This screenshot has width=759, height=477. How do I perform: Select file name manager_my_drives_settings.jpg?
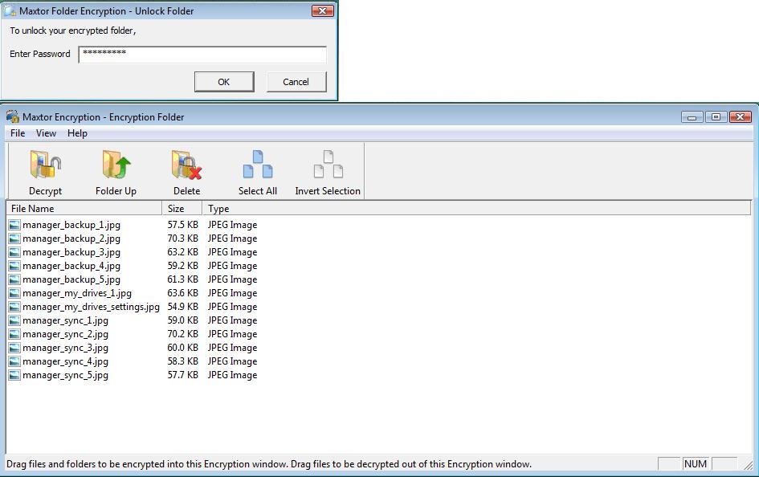coord(91,307)
